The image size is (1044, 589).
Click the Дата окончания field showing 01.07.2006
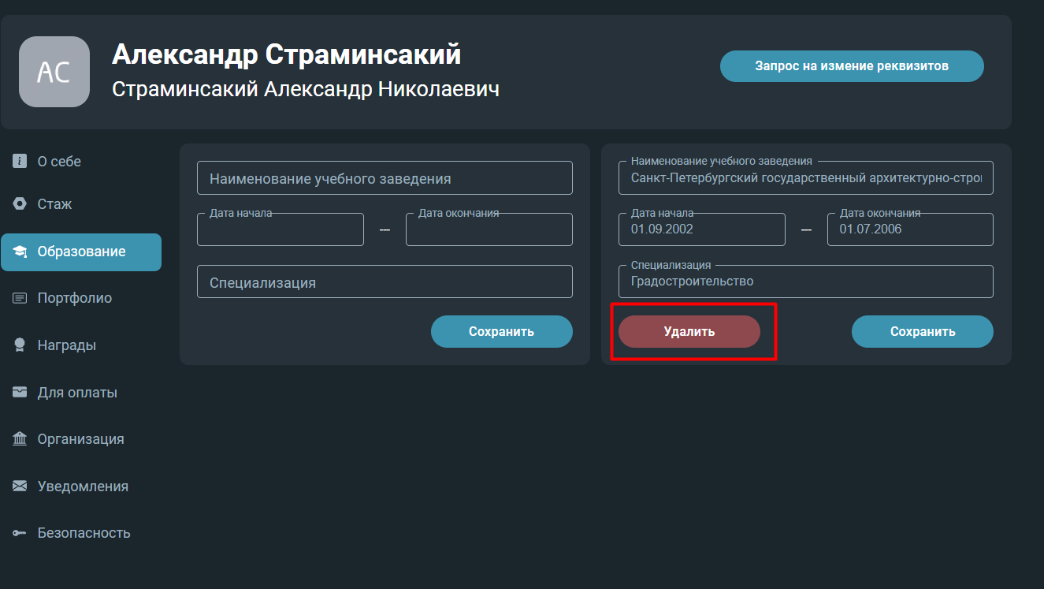(910, 229)
